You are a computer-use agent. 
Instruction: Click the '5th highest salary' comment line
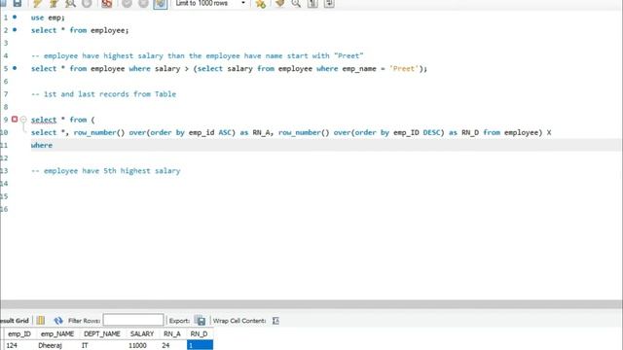[106, 171]
